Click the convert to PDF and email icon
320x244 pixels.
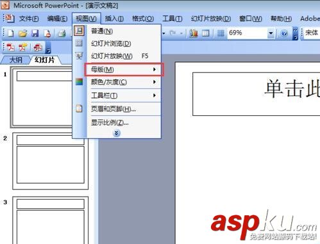[23, 47]
